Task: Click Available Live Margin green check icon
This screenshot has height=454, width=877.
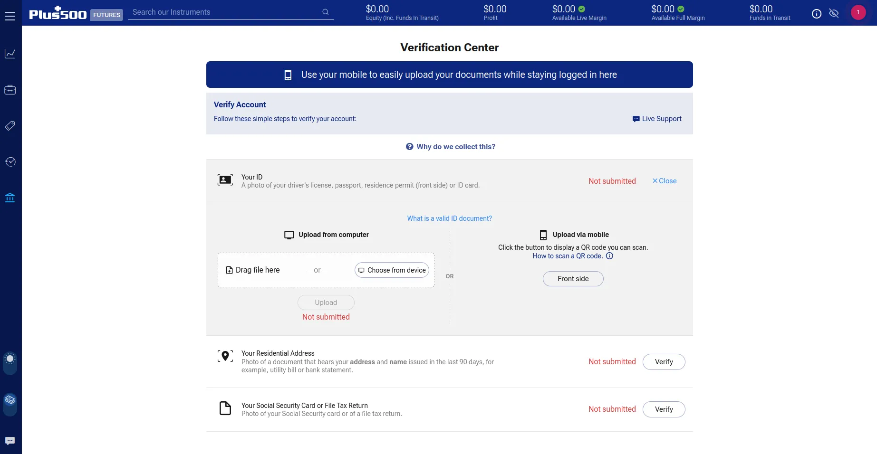Action: point(582,9)
